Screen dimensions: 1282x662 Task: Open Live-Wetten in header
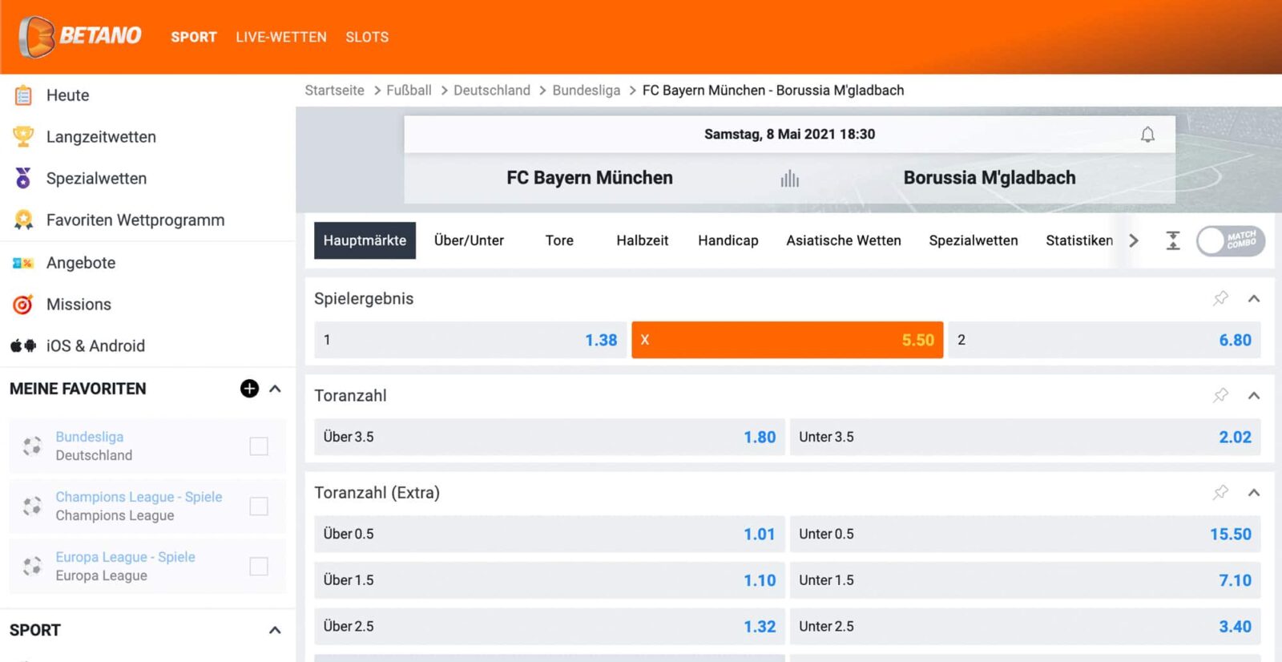coord(281,37)
